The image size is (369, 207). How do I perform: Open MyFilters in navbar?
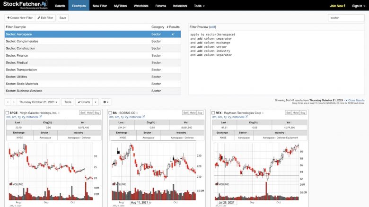[x=120, y=6]
